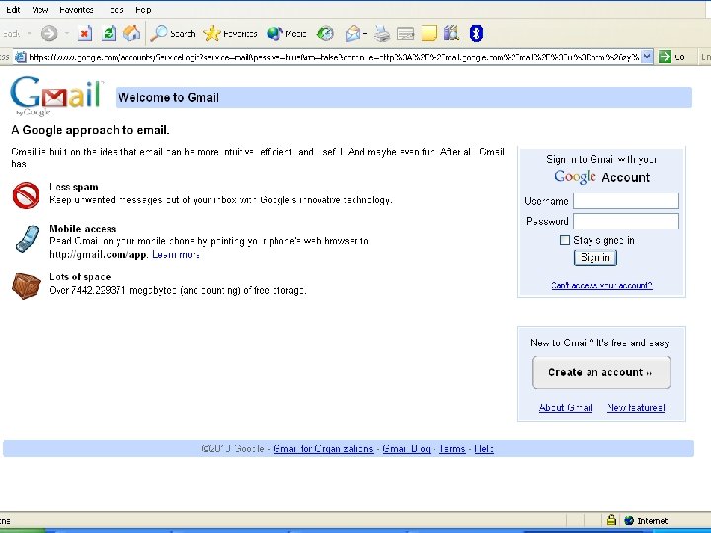
Task: Click the 'New to Gmail?' text
Action: (x=562, y=343)
